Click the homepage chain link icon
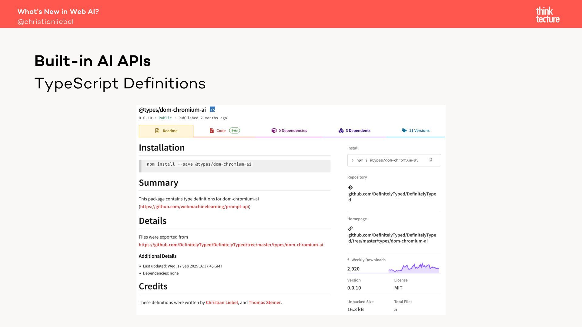Viewport: 582px width, 327px height. click(x=350, y=229)
